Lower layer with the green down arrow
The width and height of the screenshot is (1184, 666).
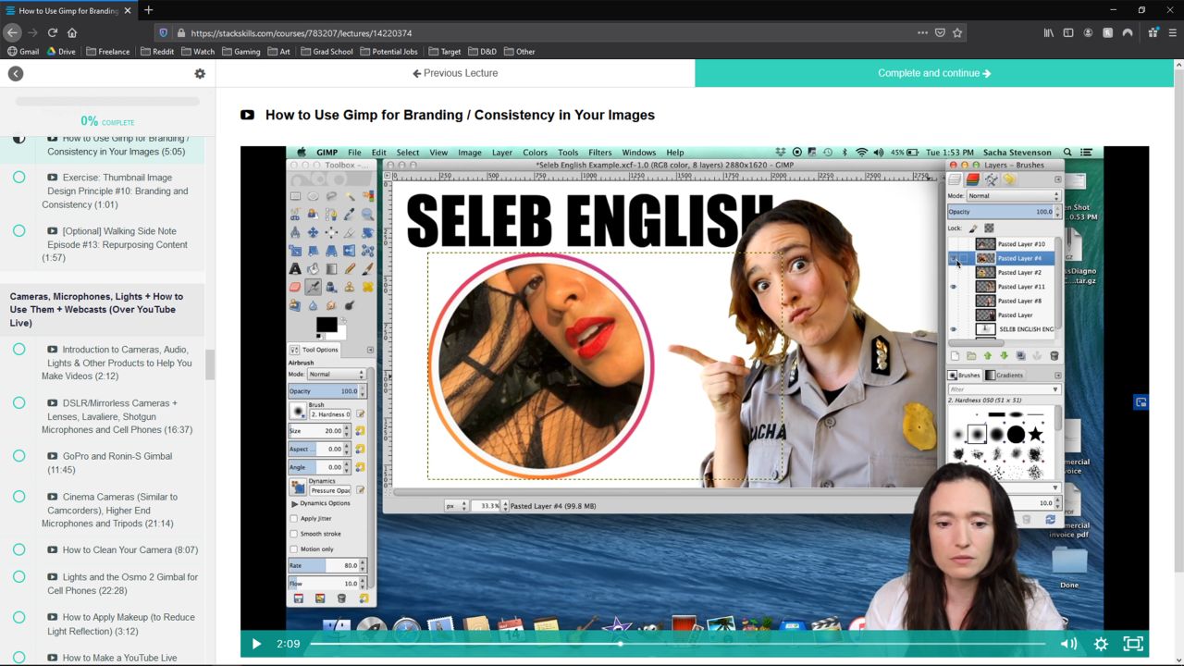click(1004, 355)
